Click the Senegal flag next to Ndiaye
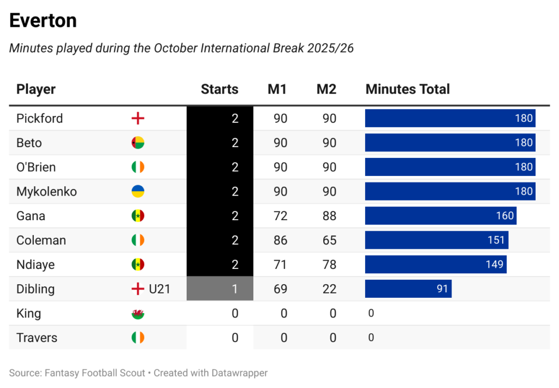This screenshot has height=388, width=559. (x=138, y=264)
